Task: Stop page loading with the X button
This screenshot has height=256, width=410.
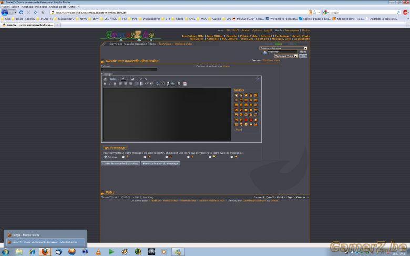Action: [28, 12]
